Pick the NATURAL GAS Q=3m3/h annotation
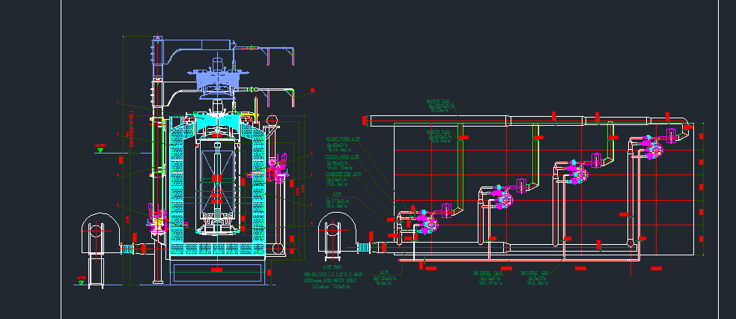736x319 pixels. (x=535, y=278)
